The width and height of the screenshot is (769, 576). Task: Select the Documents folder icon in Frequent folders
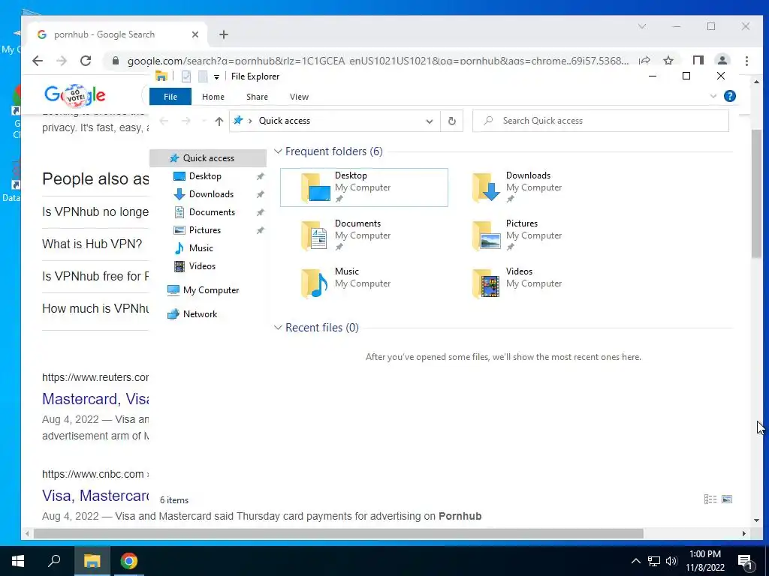315,235
